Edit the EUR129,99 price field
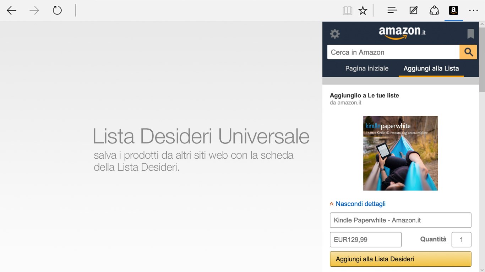The height and width of the screenshot is (272, 485). (366, 239)
